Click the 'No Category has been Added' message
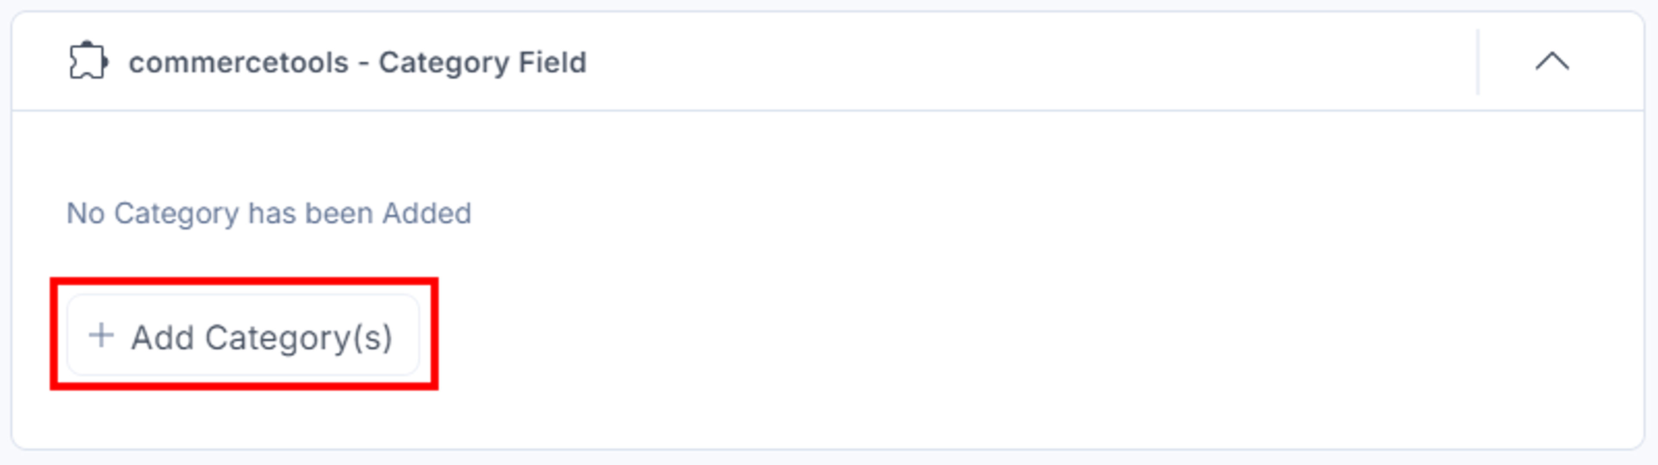The image size is (1658, 465). point(269,214)
